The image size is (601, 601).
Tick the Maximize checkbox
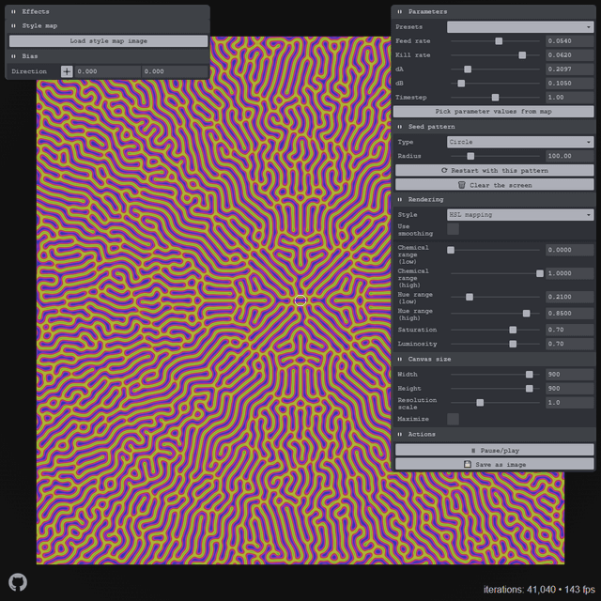click(453, 419)
